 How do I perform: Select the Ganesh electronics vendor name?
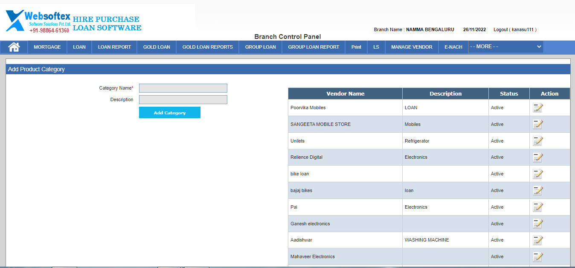(x=310, y=224)
